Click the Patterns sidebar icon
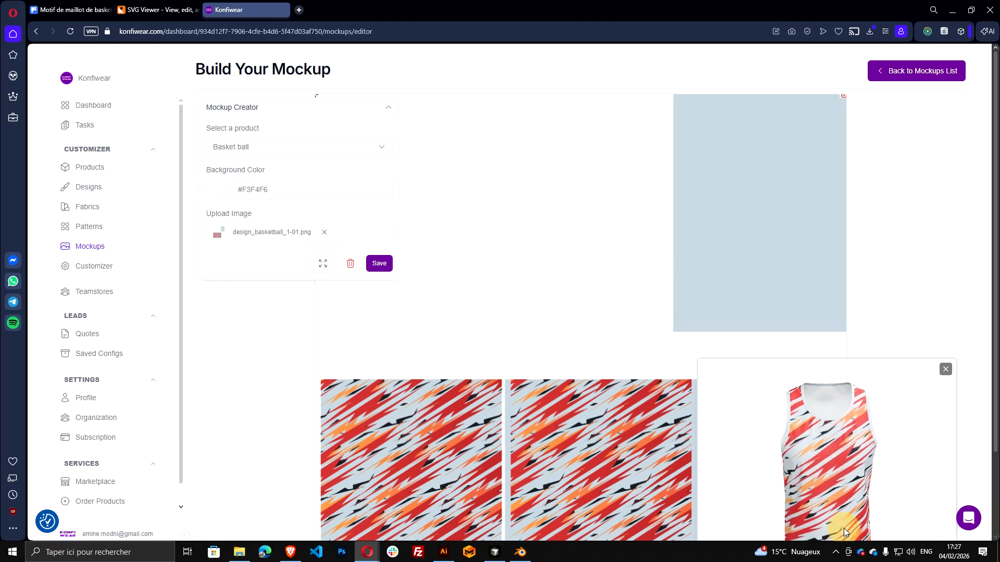The height and width of the screenshot is (562, 1000). click(x=65, y=226)
